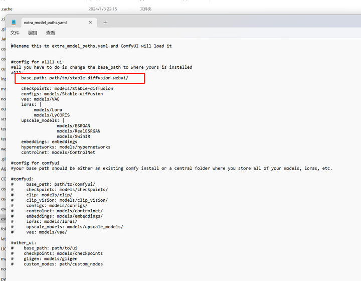
Task: Click the #comfyui: commented section header
Action: coord(23,179)
